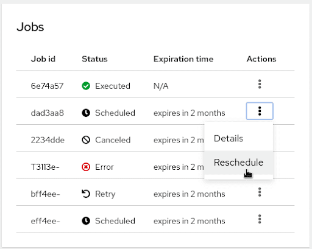Click the Jobs heading
Image resolution: width=312 pixels, height=249 pixels.
[x=30, y=27]
